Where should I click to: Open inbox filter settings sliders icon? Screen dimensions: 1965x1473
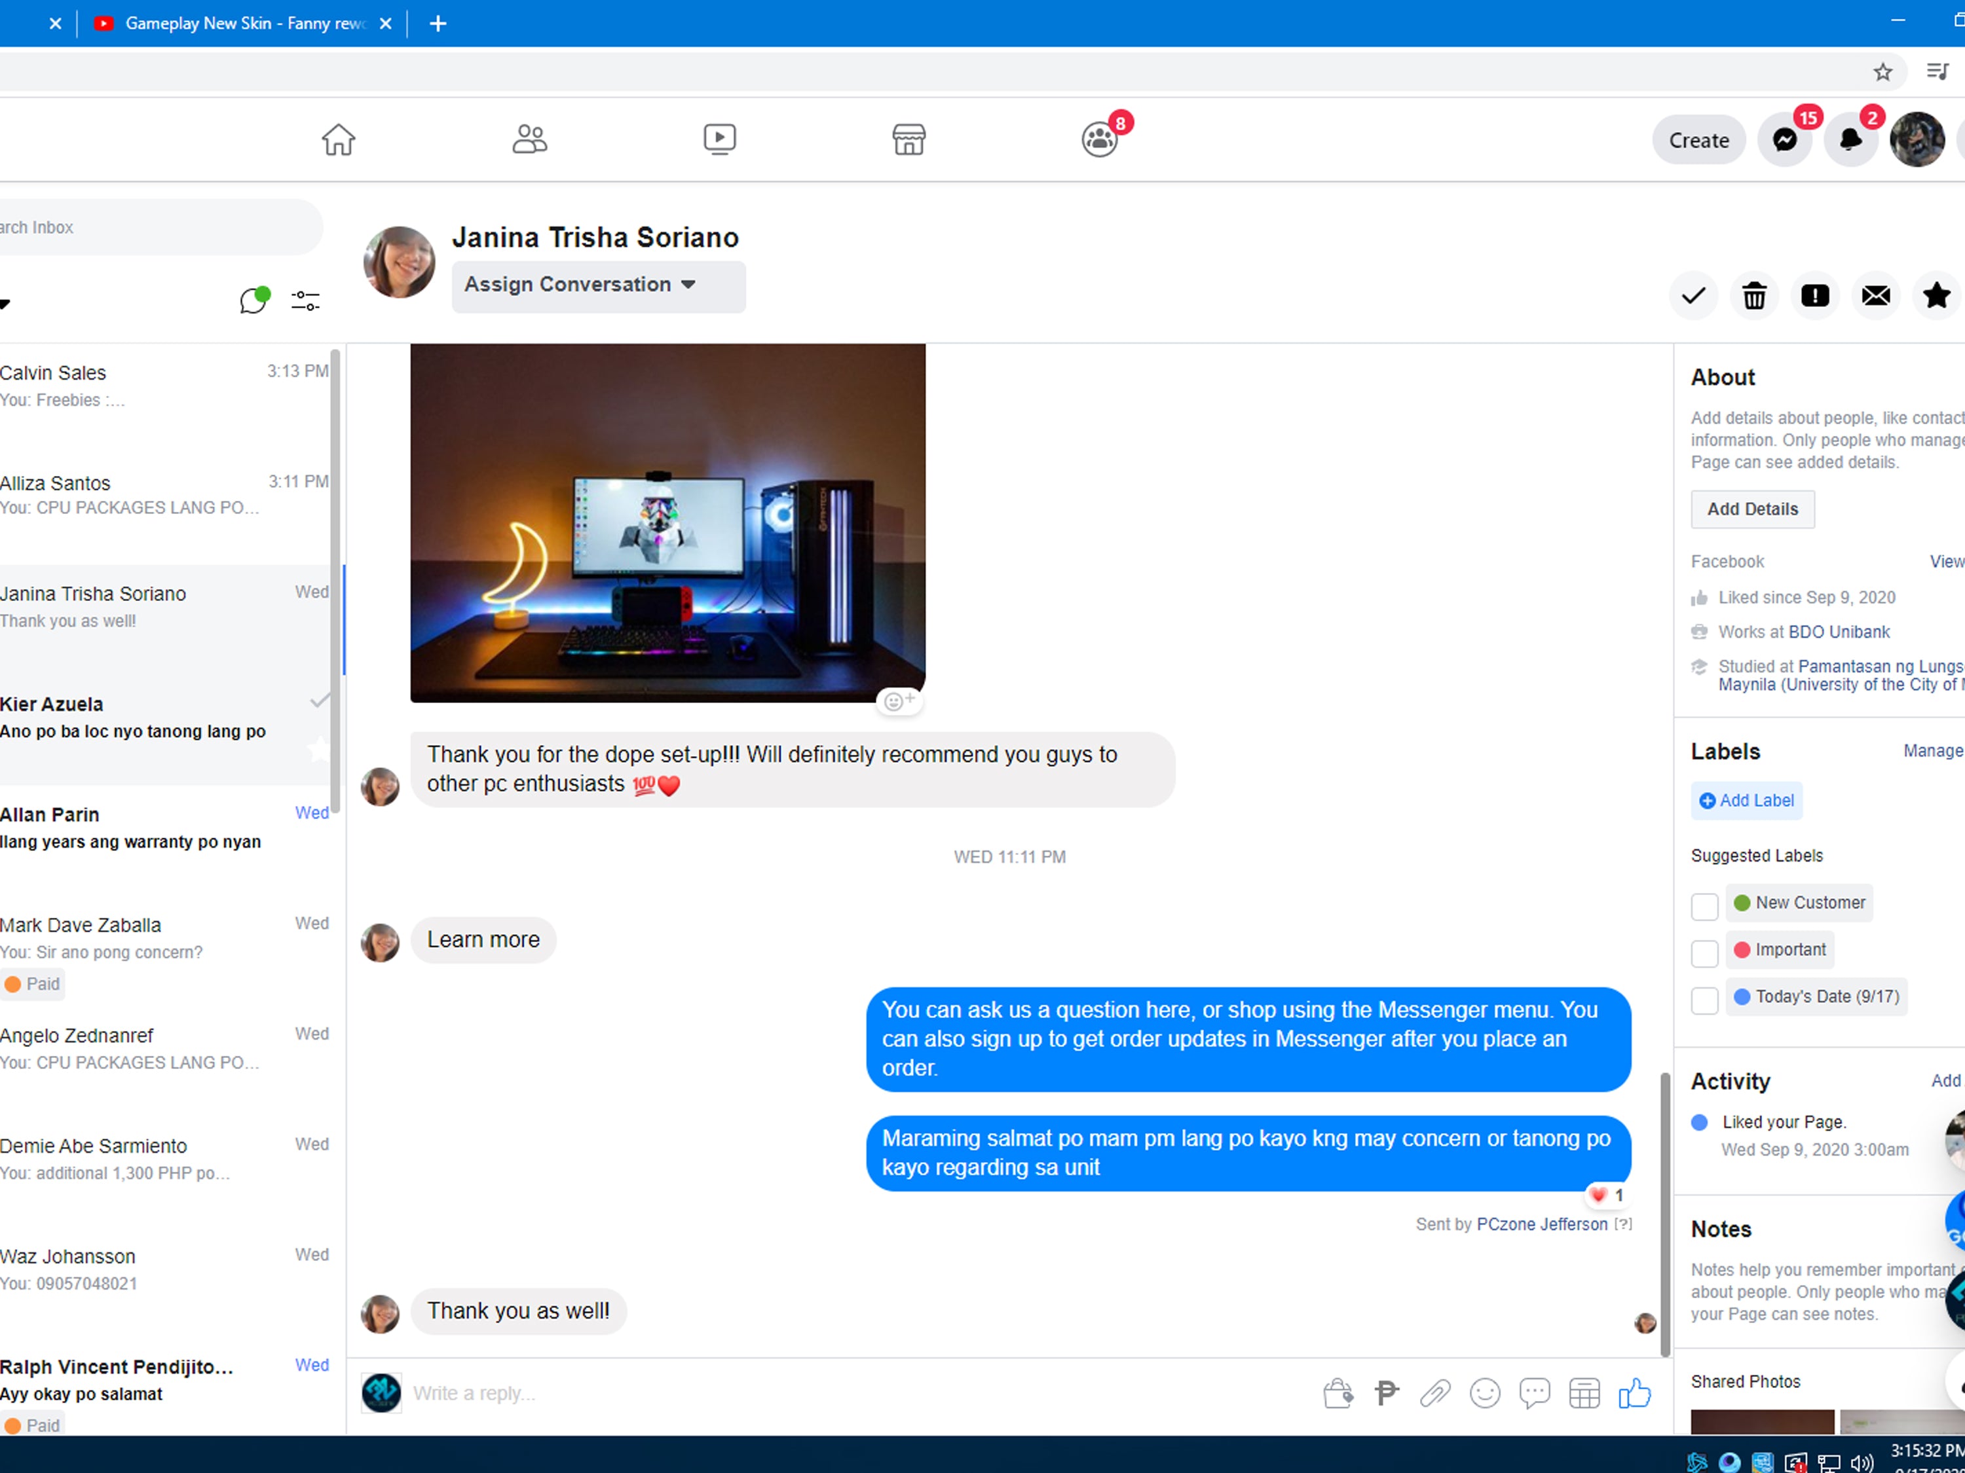tap(305, 301)
